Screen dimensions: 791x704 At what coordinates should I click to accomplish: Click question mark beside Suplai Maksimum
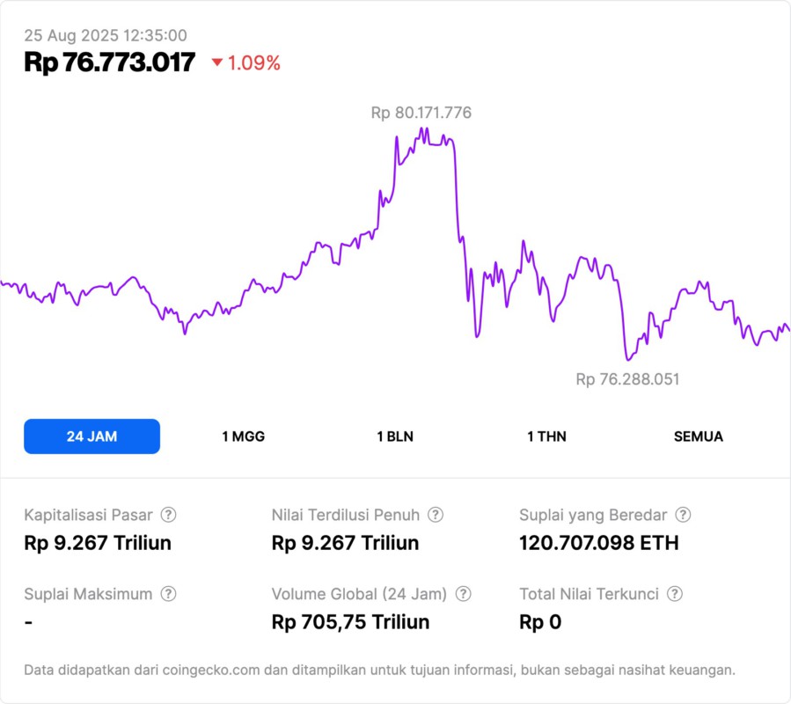(x=168, y=594)
